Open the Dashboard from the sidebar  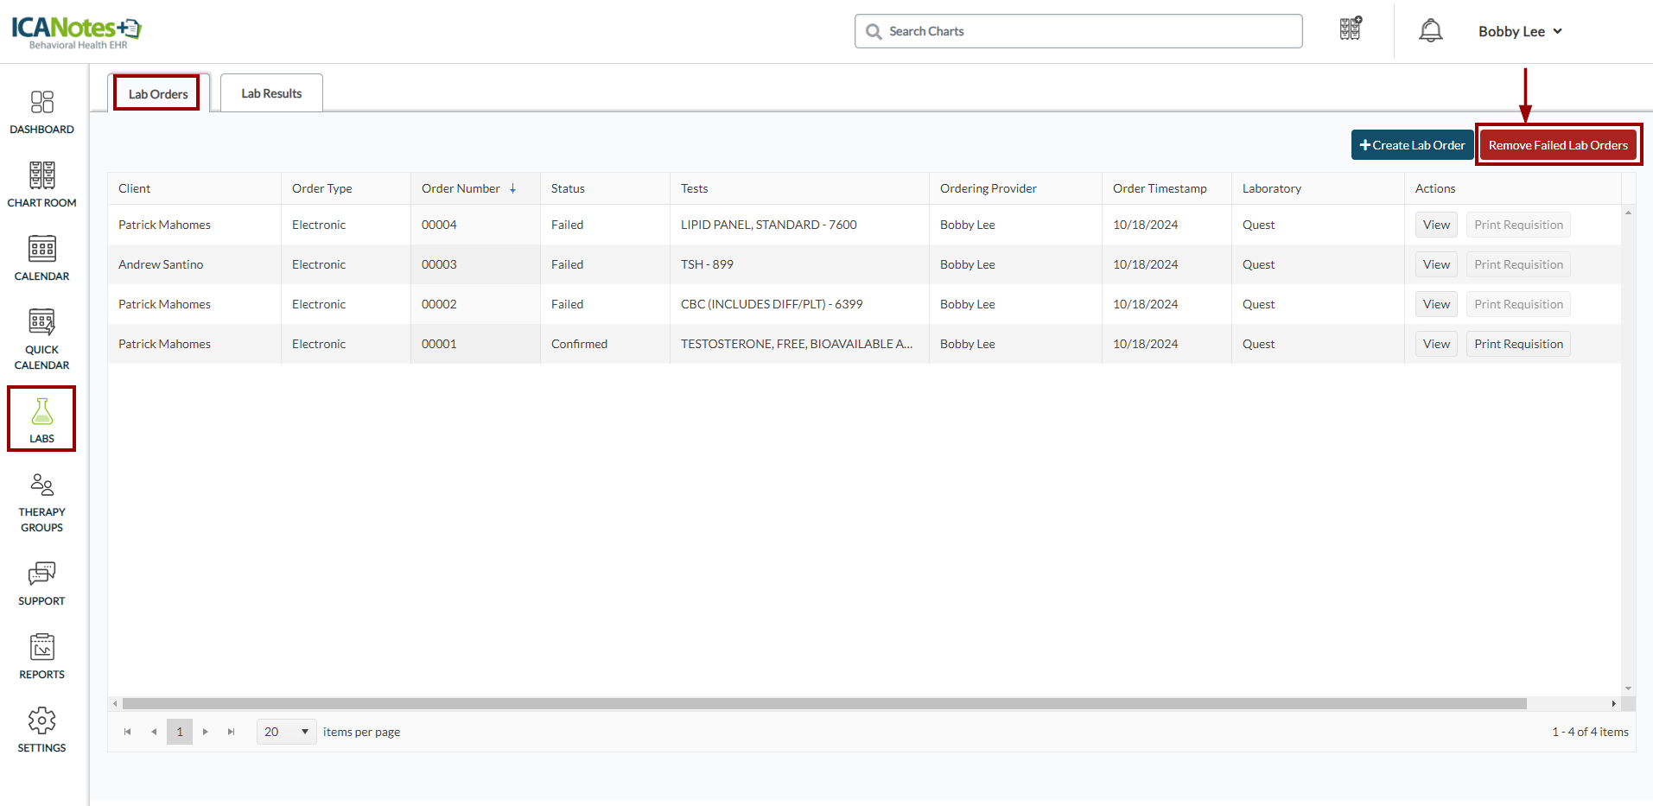(x=41, y=112)
